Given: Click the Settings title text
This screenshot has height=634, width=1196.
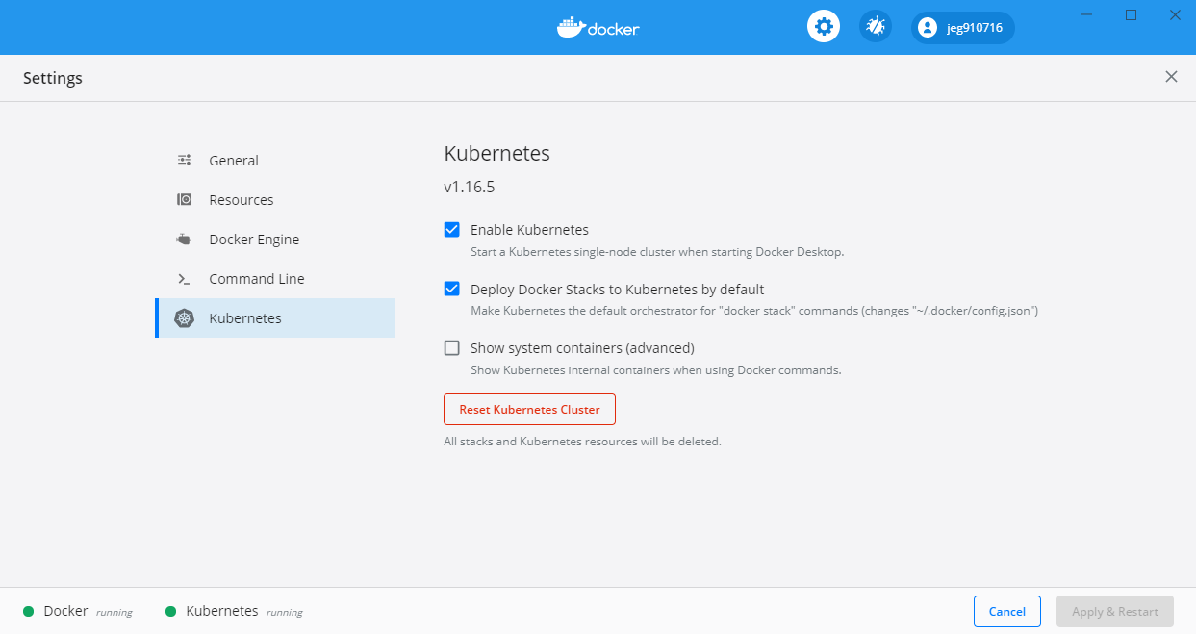Looking at the screenshot, I should coord(53,78).
